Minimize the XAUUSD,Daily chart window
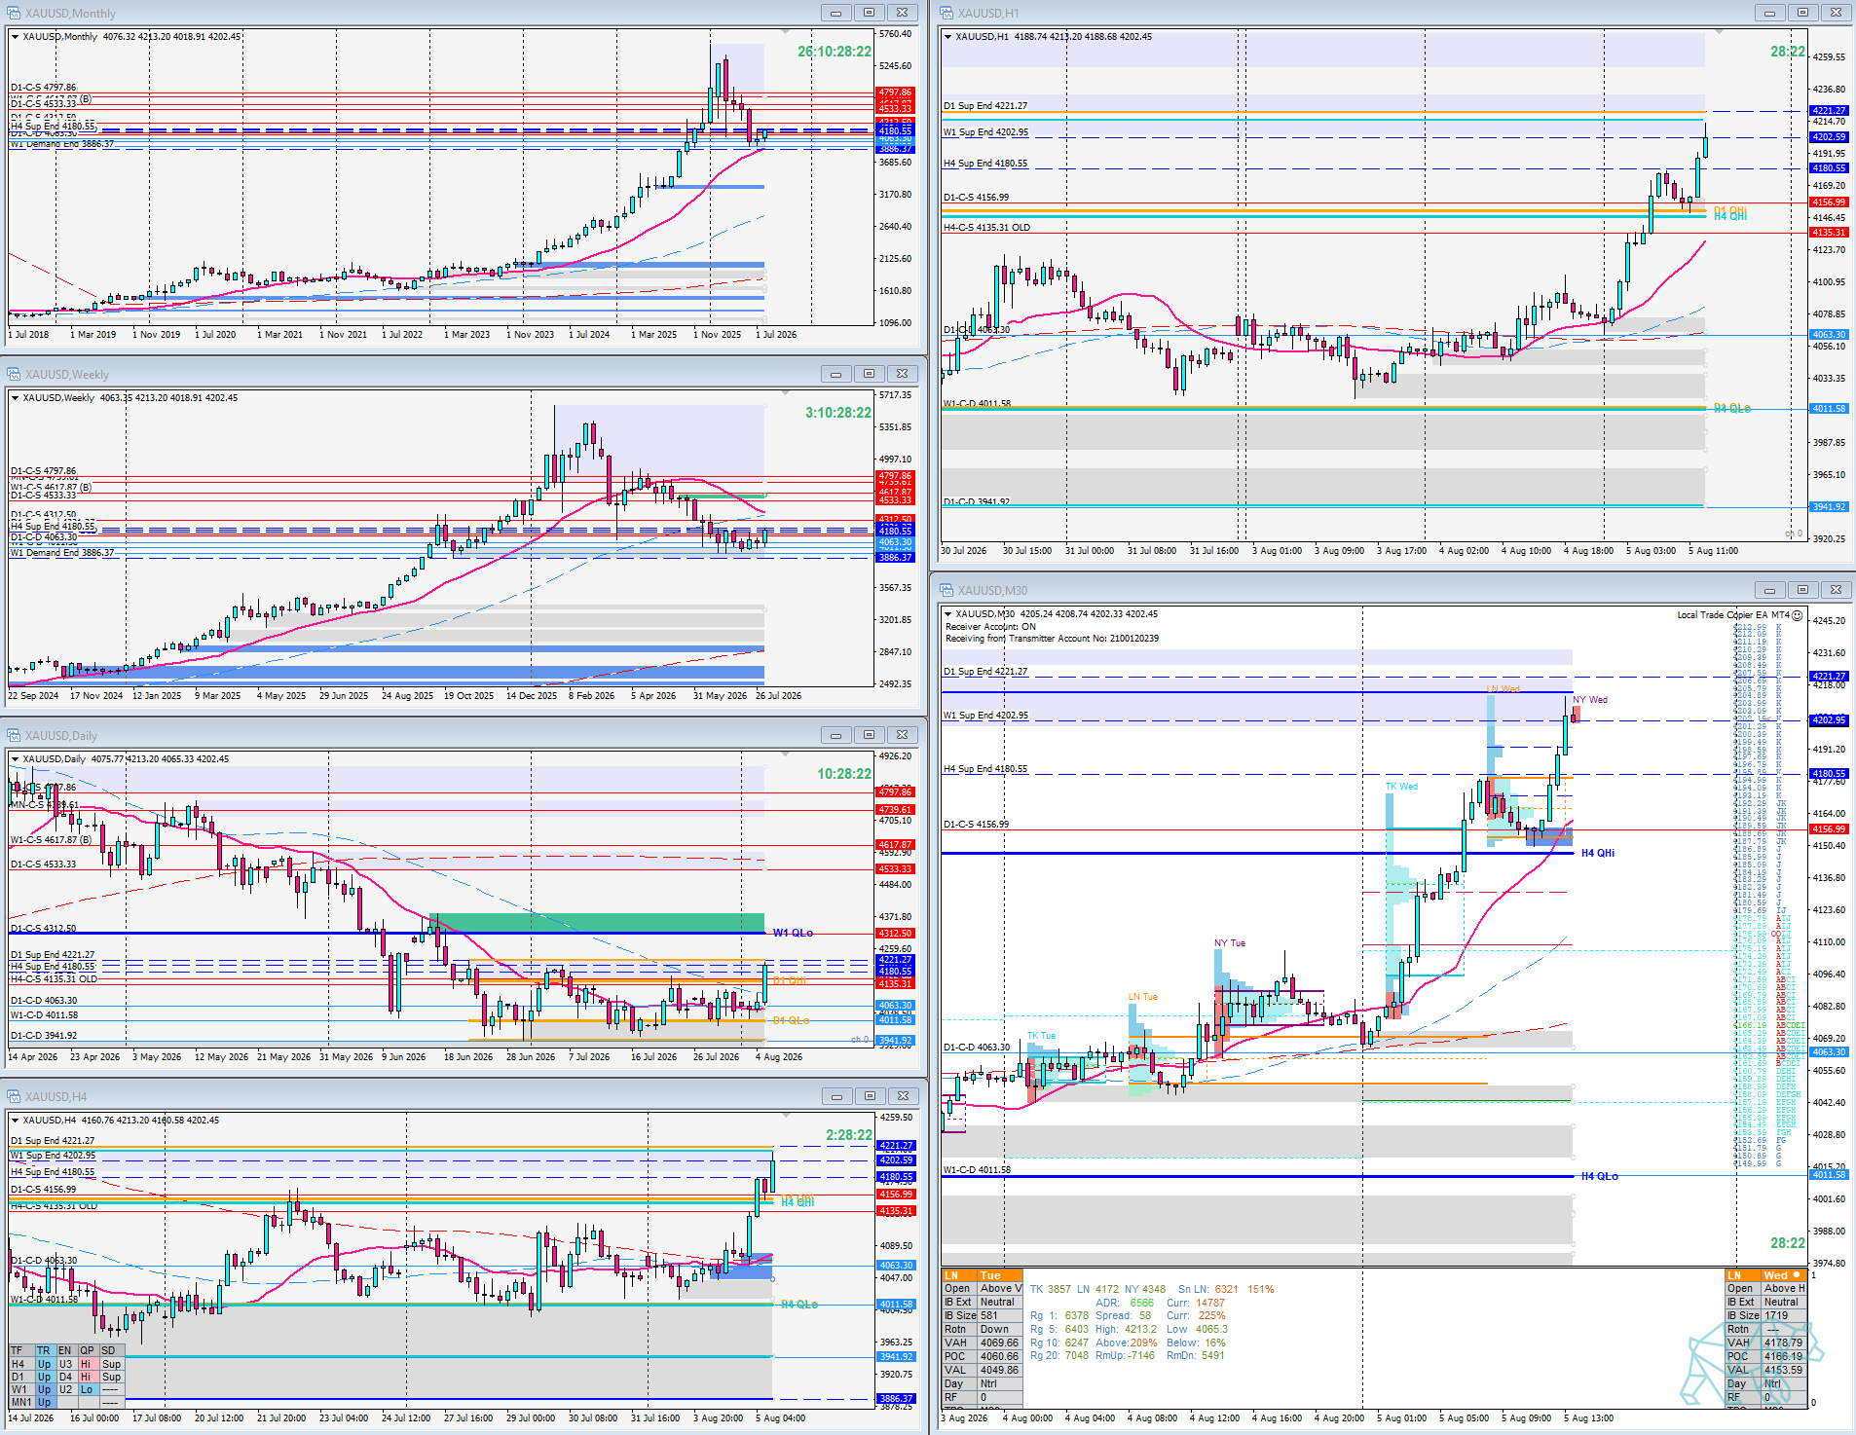 835,735
